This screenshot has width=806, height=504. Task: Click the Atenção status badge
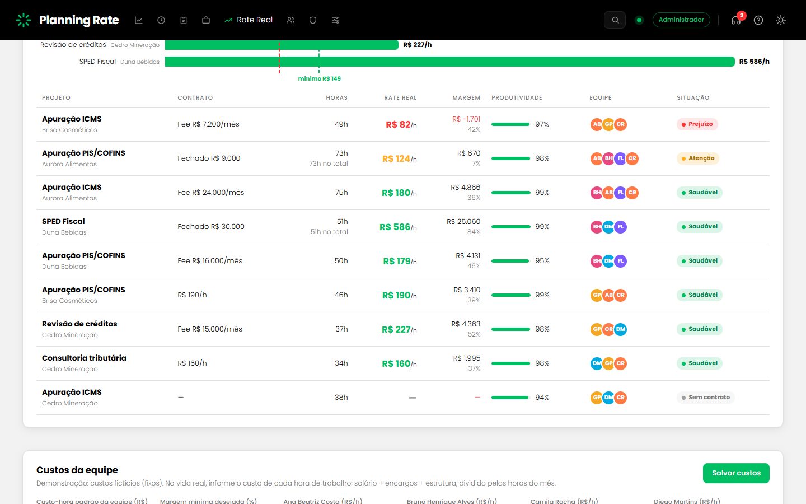tap(698, 158)
